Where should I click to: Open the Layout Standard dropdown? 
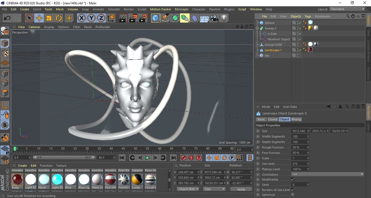[x=347, y=9]
